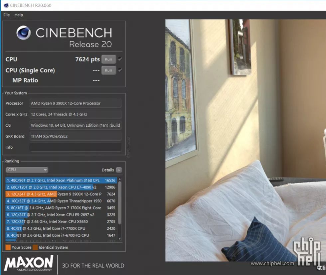326x275 pixels.
Task: Select ranking entry Core i7-6700HQ CPU
Action: (x=61, y=235)
